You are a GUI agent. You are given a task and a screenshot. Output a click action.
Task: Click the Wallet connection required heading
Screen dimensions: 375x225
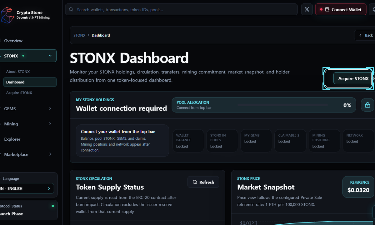121,108
